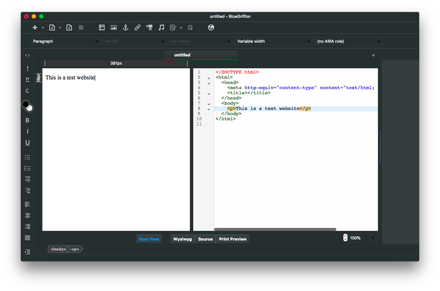Image resolution: width=440 pixels, height=291 pixels.
Task: Collapse the head element on line 3
Action: (x=209, y=84)
